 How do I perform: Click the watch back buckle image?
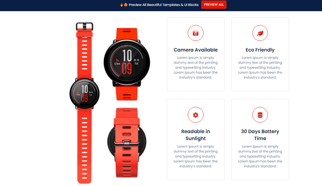pos(127,143)
